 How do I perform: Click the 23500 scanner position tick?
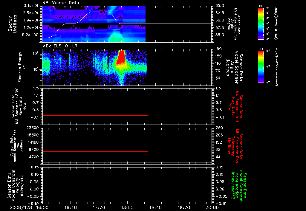pos(33,128)
